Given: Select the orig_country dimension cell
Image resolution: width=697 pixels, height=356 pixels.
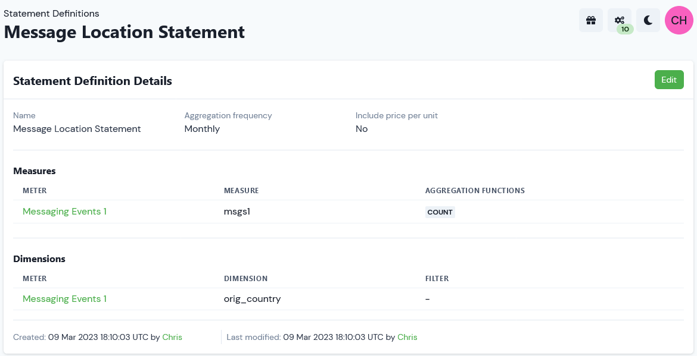Looking at the screenshot, I should point(252,299).
